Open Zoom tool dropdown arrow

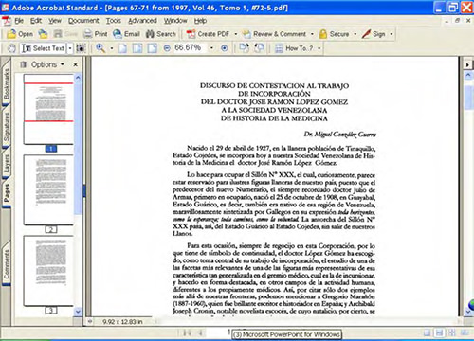pos(112,48)
